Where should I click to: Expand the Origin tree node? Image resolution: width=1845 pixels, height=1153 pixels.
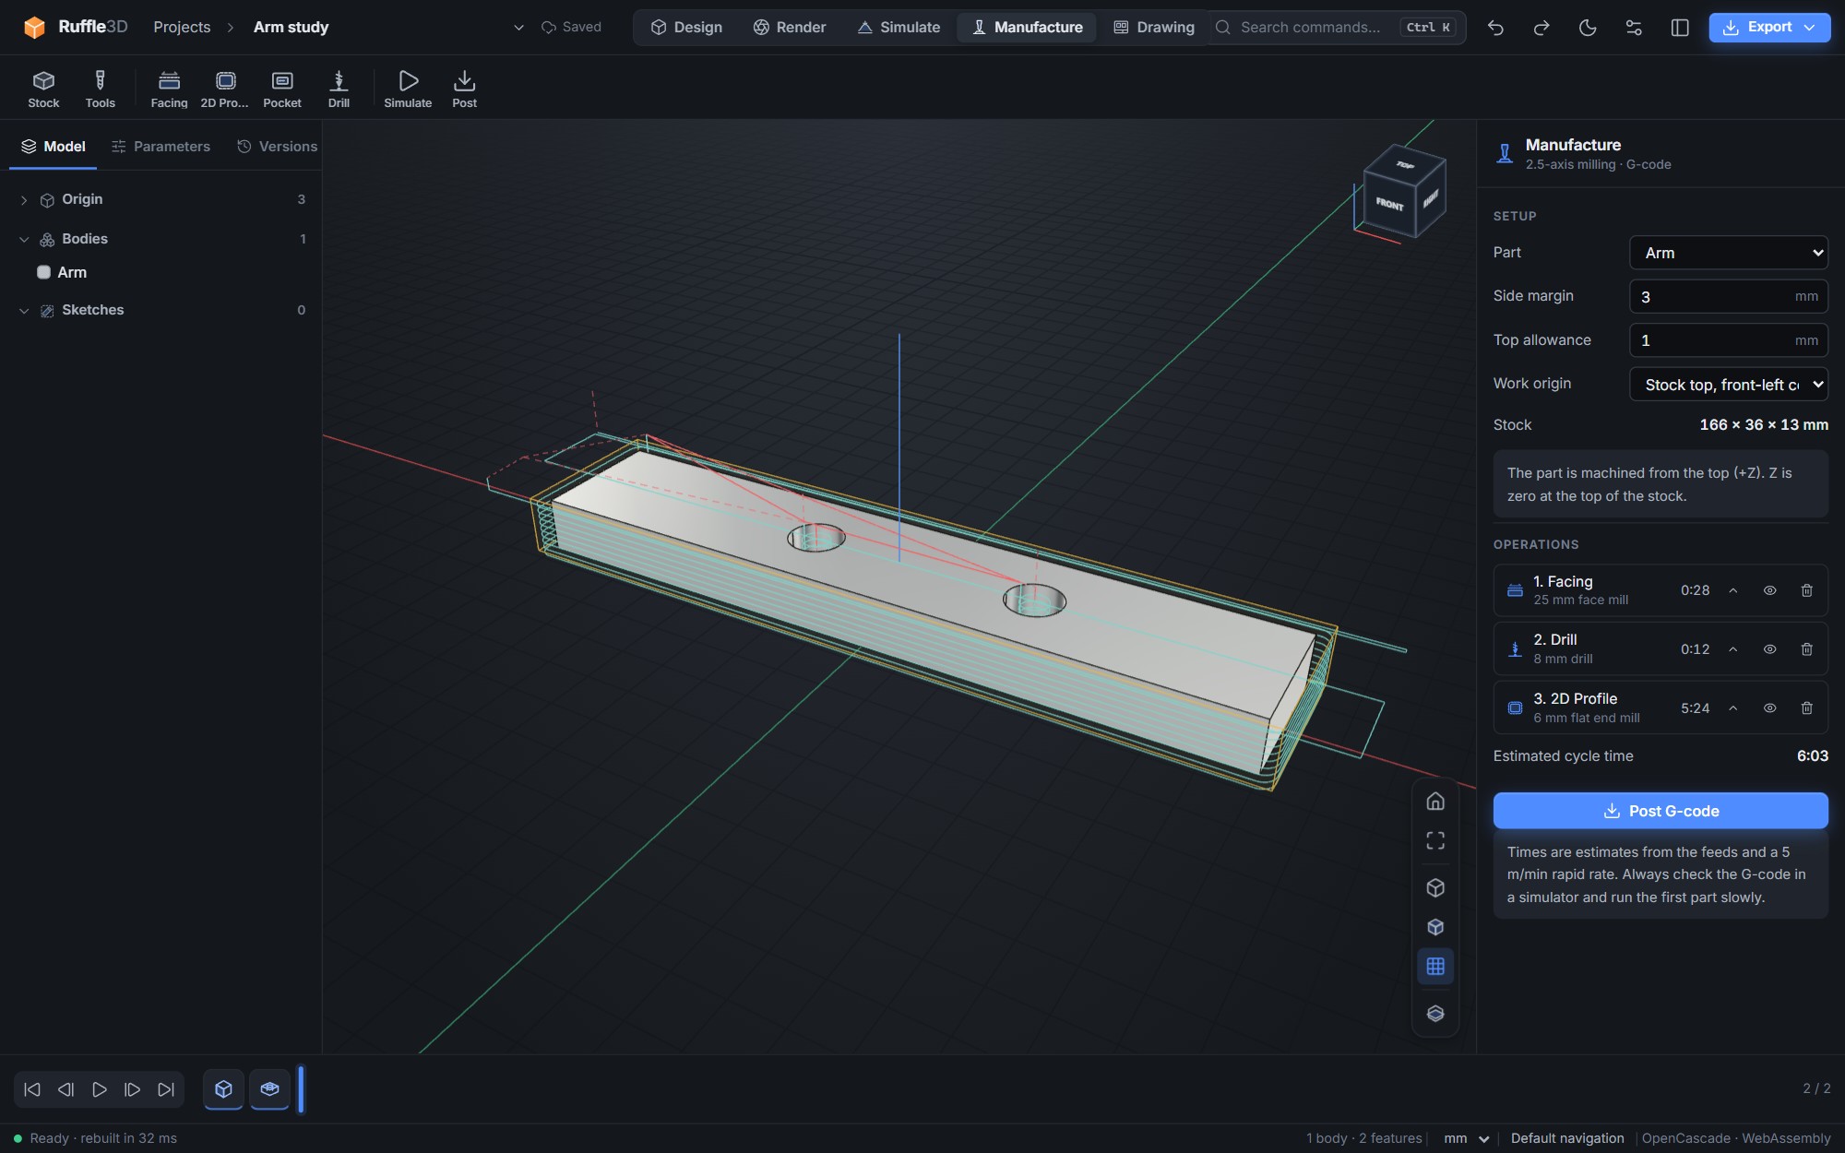point(24,200)
